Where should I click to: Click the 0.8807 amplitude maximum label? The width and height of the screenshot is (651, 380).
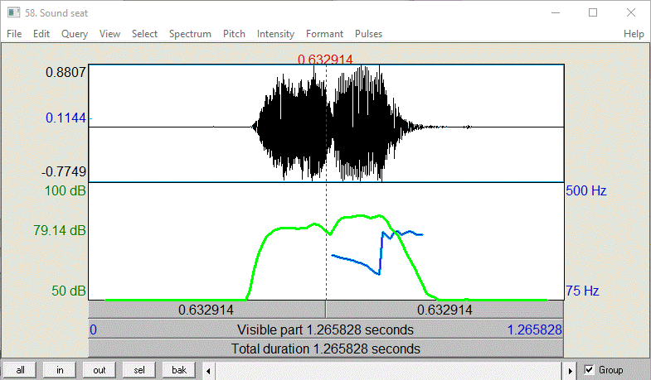click(x=66, y=72)
